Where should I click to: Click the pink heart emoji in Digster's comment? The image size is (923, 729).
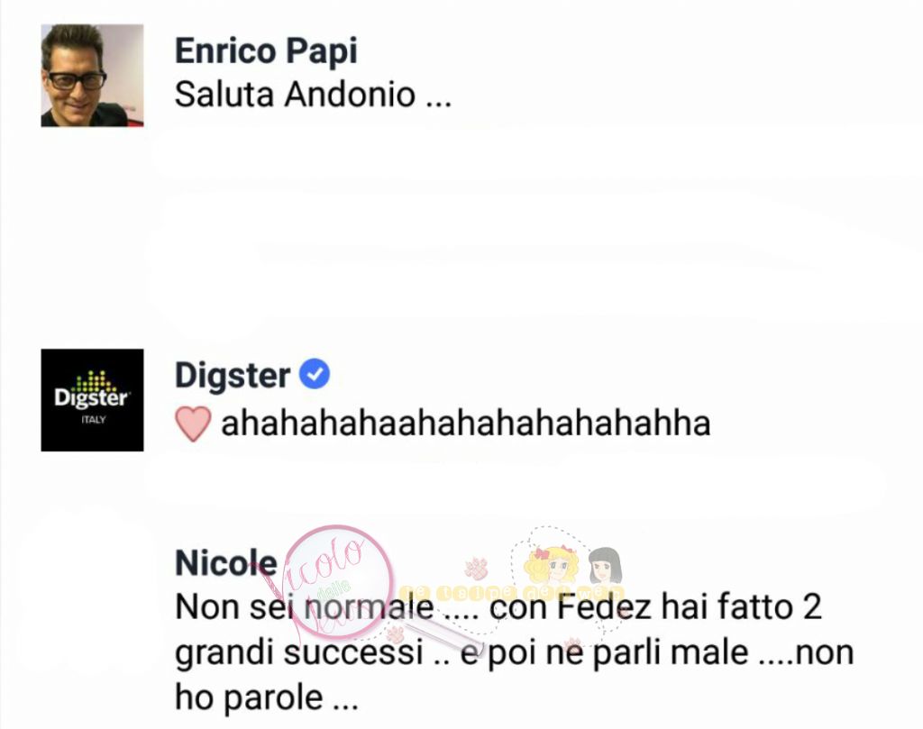pos(193,424)
